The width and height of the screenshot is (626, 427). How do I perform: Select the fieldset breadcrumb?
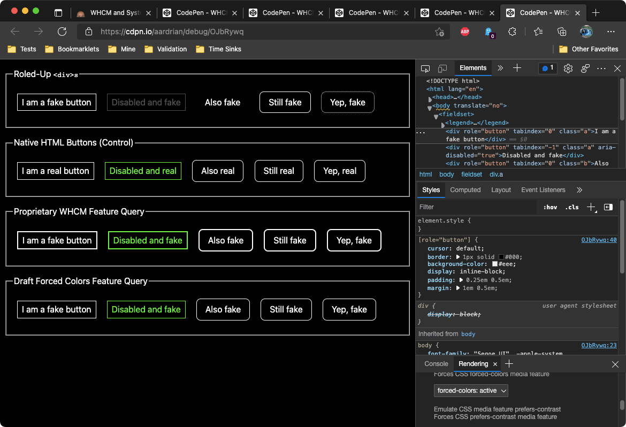click(x=471, y=174)
